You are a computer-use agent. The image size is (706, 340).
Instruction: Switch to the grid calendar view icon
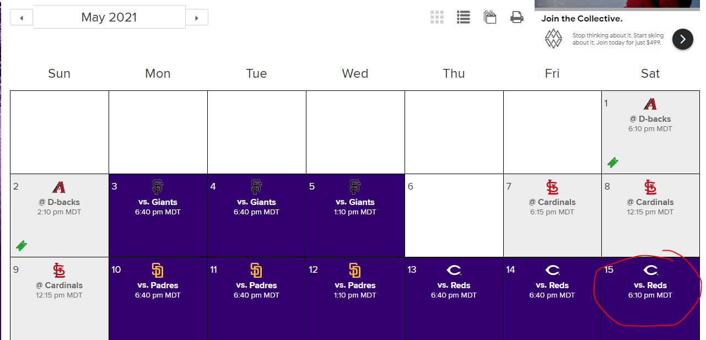pyautogui.click(x=437, y=17)
